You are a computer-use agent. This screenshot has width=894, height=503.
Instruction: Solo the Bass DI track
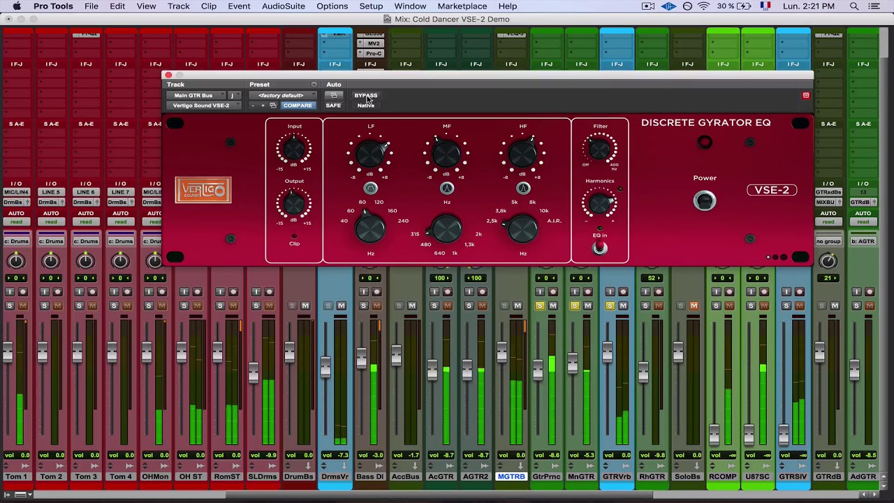(363, 306)
